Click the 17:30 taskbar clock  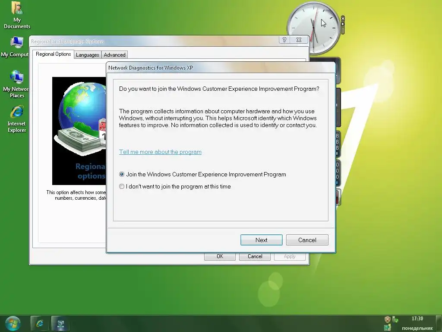click(417, 319)
